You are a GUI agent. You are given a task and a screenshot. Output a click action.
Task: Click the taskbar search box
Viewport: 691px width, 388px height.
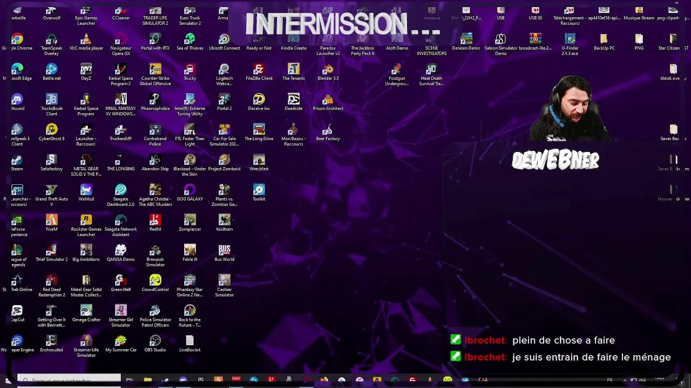(x=69, y=380)
